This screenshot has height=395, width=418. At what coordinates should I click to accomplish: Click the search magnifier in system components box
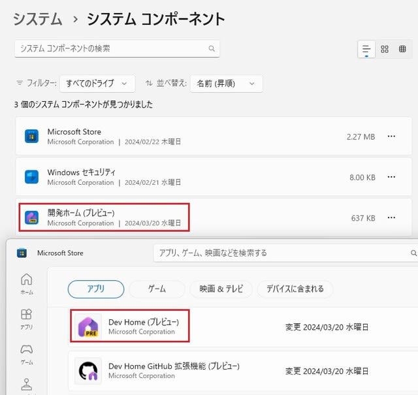click(x=212, y=48)
